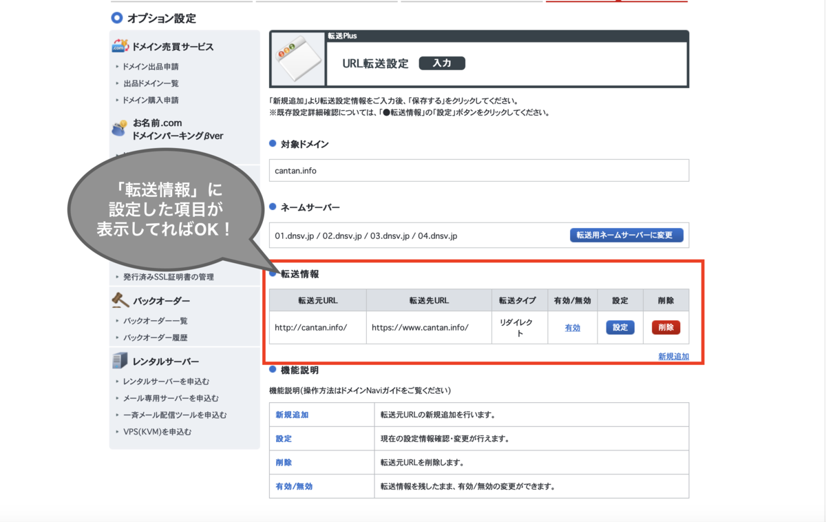Toggle the 有効 link in the forwarding row
Viewport: 826px width, 522px height.
pos(572,328)
